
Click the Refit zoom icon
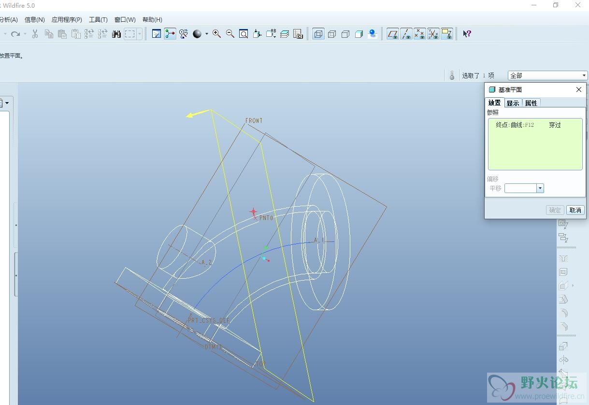click(x=244, y=34)
